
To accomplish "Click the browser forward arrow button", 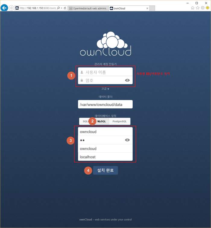I will tap(11, 8).
